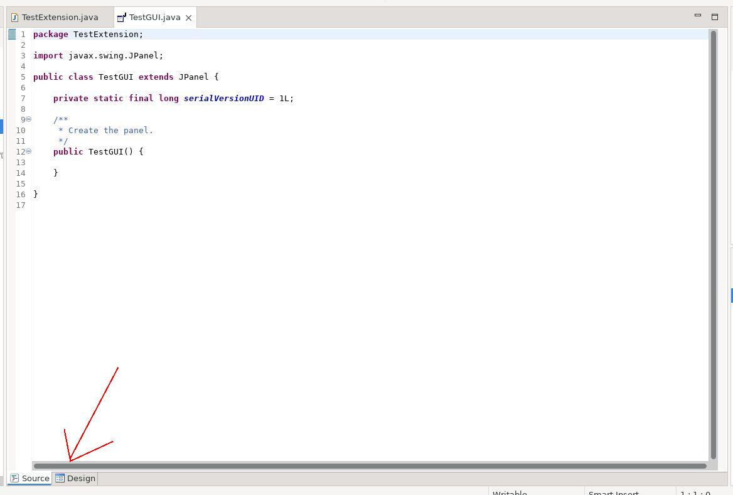Maximize the editor area
The image size is (733, 495).
[714, 16]
